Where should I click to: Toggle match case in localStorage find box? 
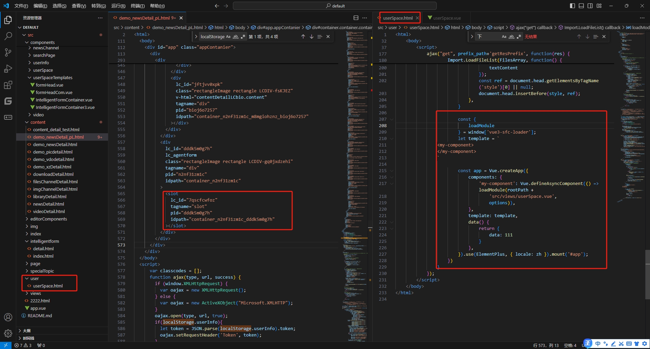228,37
